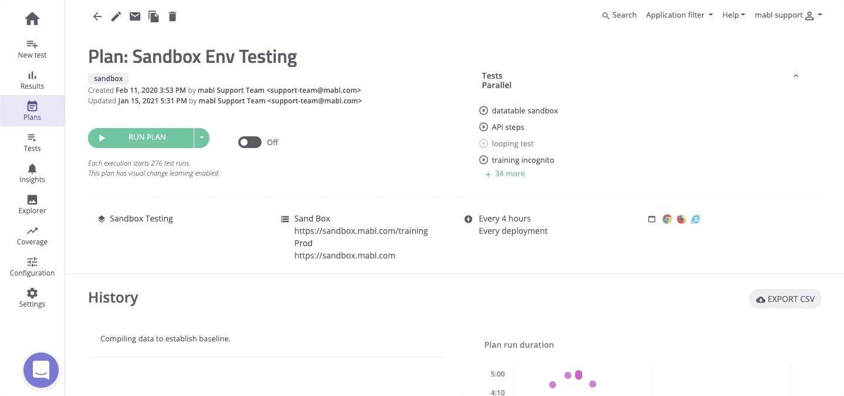Click Sandbox Testing application name
The image size is (844, 396).
[141, 219]
